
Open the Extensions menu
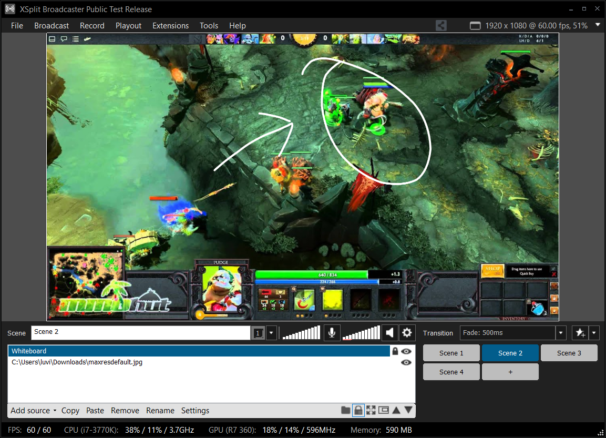point(170,26)
